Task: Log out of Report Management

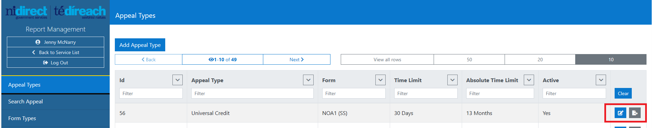Action: [x=56, y=63]
